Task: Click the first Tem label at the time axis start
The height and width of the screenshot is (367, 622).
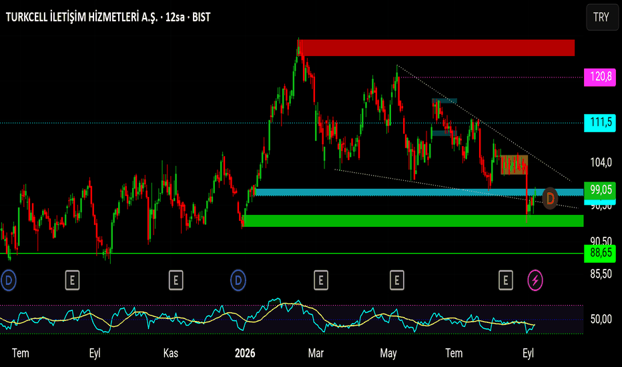Action: click(x=21, y=353)
